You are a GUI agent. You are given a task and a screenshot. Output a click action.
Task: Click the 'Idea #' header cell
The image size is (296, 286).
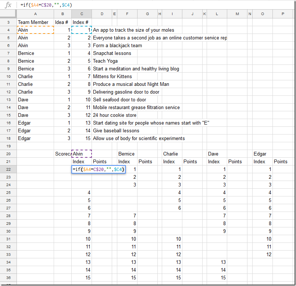point(63,22)
